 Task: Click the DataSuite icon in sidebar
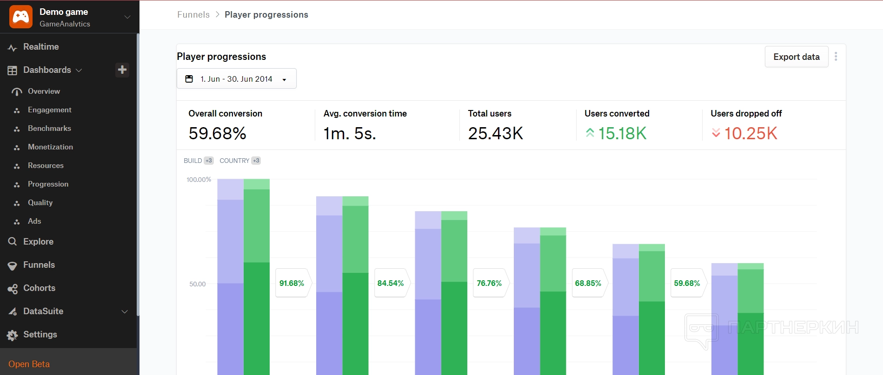(13, 311)
